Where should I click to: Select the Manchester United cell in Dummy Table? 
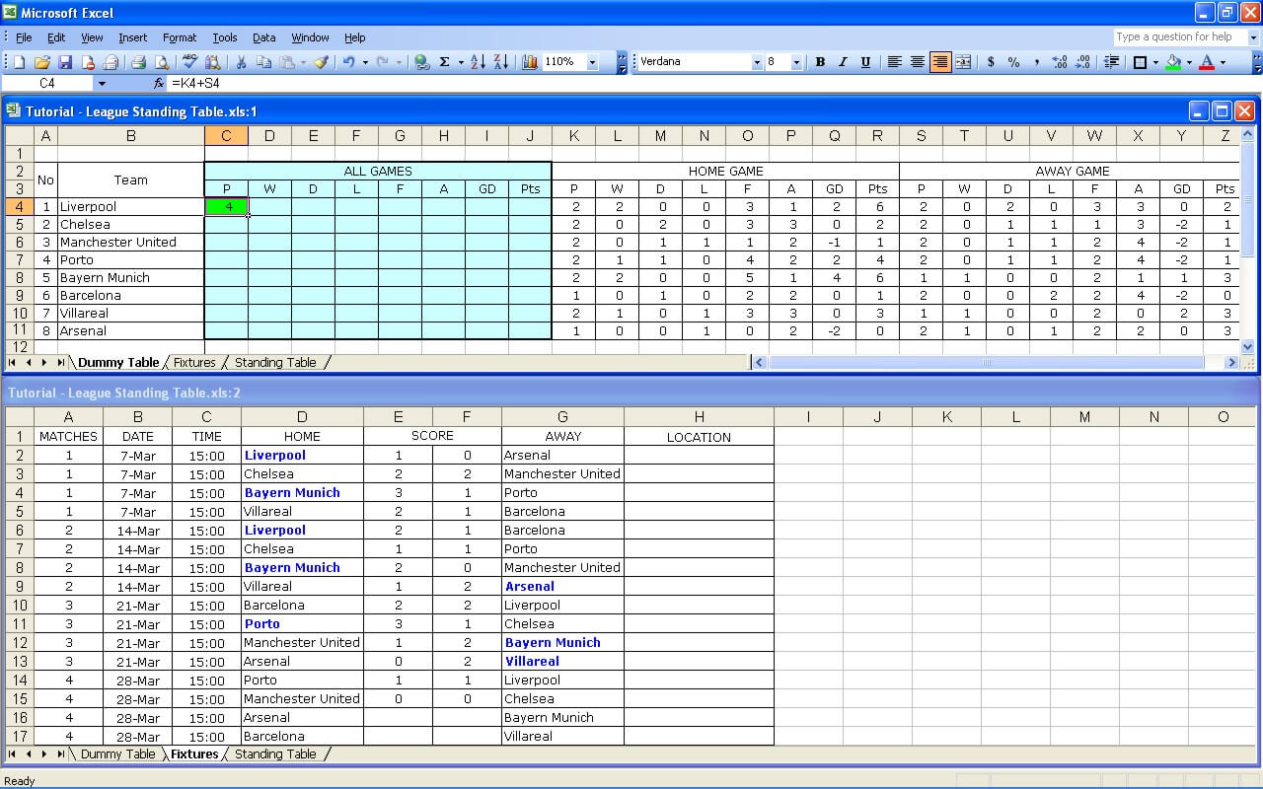pos(131,243)
